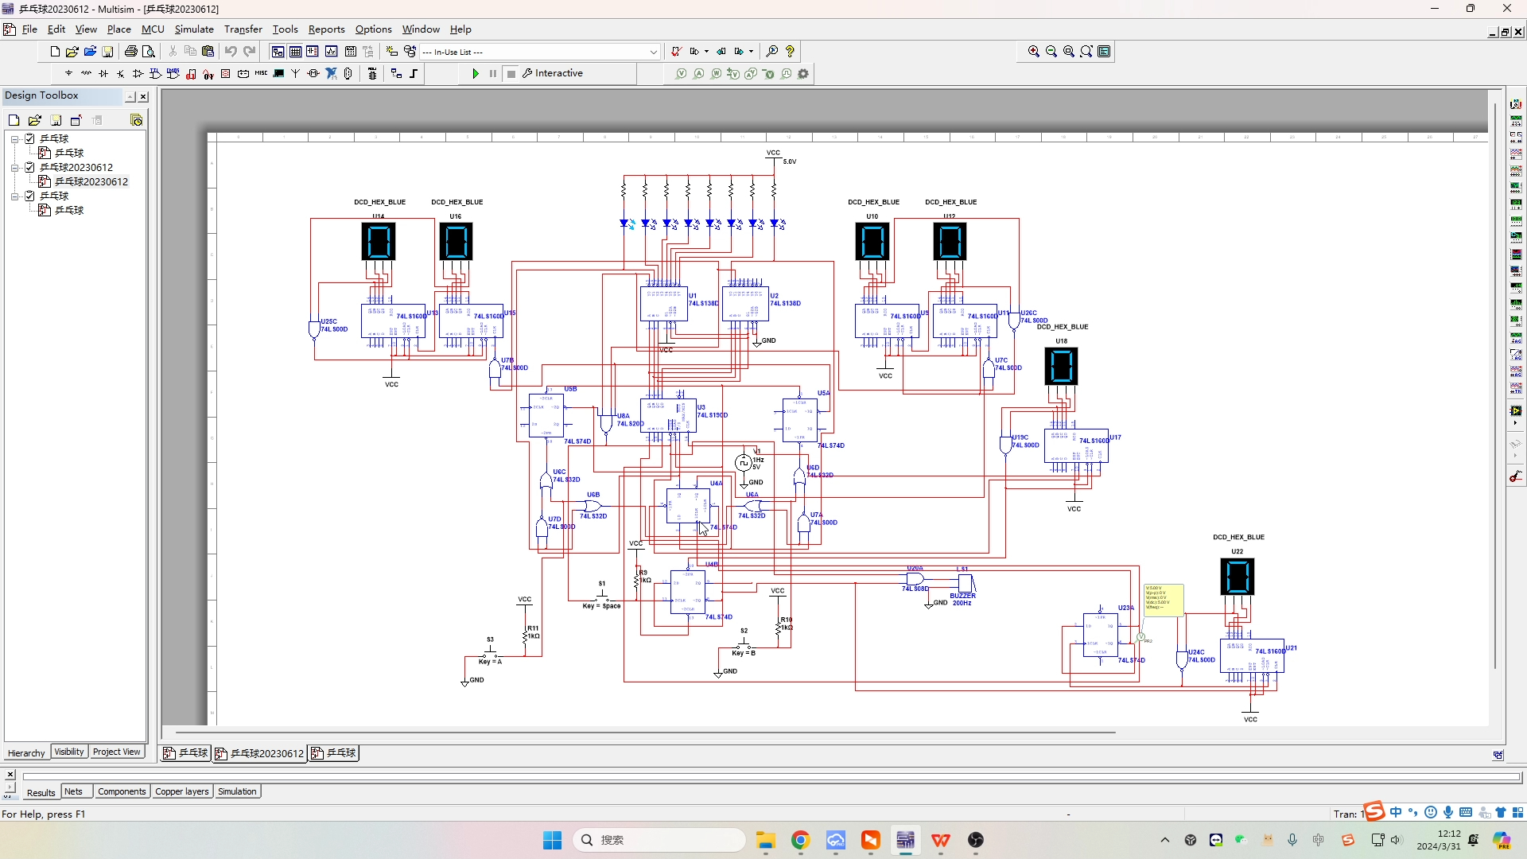Toggle the Spreadsheet View button

pos(295,52)
